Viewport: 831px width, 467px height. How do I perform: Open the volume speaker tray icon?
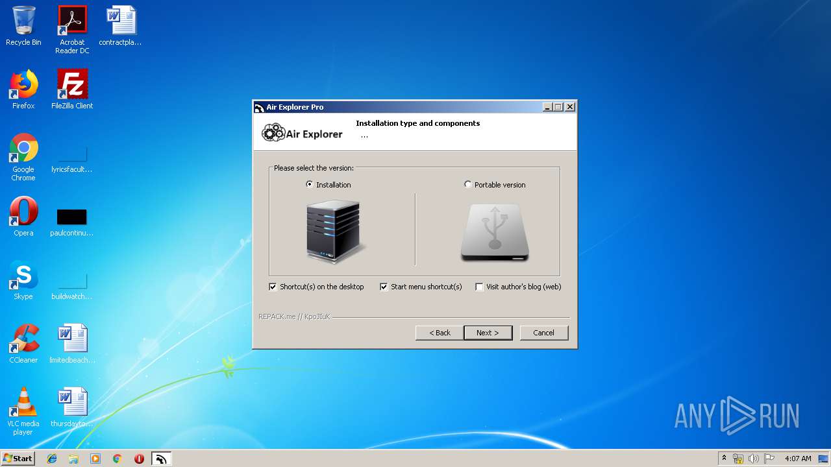click(754, 459)
